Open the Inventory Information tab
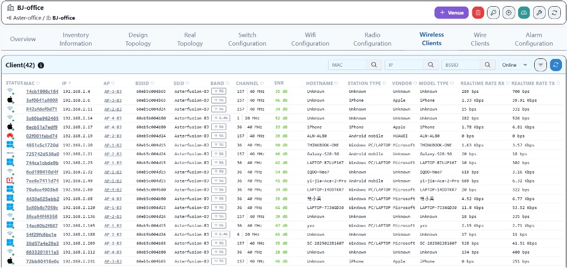 tap(76, 39)
